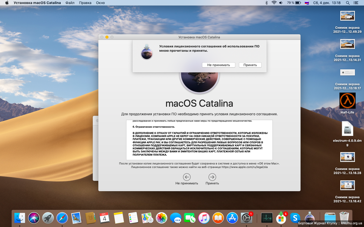The width and height of the screenshot is (364, 227).
Task: Open the Установка macOS Catalina menu
Action: point(37,3)
